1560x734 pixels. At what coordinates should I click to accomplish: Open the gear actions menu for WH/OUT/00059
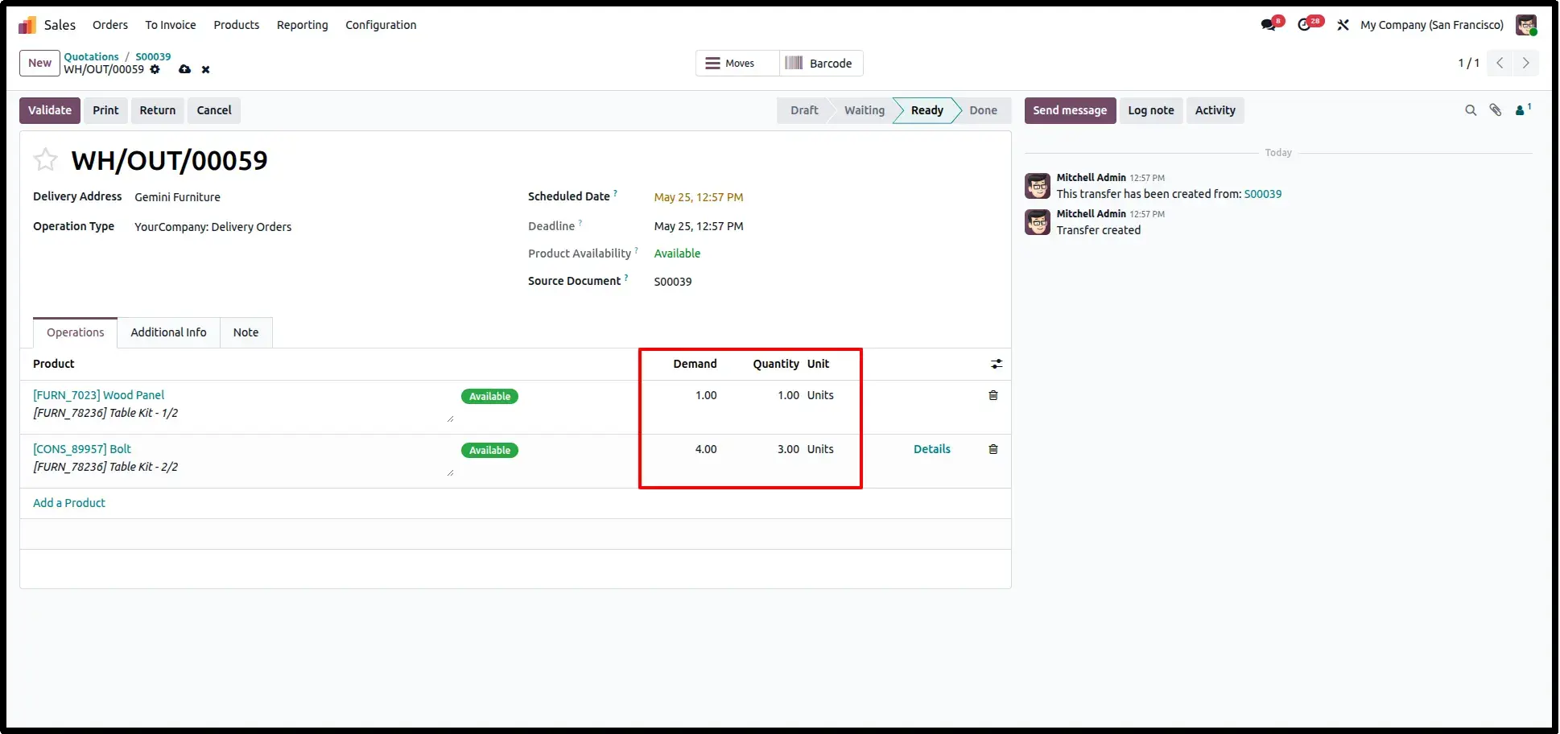pos(155,69)
